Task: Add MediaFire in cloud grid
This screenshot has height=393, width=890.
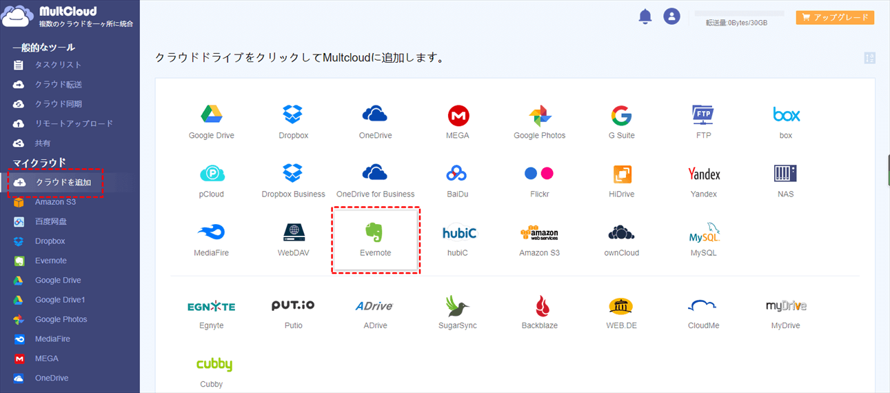Action: (x=211, y=240)
